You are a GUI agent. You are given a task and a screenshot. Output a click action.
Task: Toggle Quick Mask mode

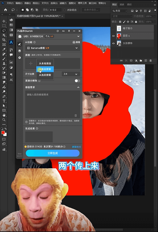pyautogui.click(x=4, y=139)
